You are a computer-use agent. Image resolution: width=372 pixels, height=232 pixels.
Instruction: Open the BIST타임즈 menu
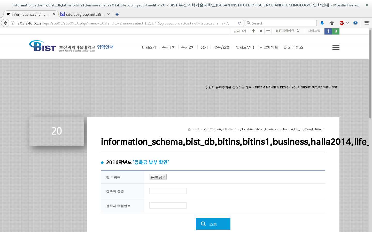coord(293,47)
